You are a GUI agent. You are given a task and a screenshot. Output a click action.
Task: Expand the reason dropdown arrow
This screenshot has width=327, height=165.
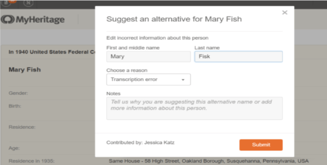[183, 80]
